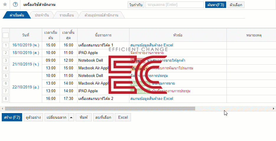Open date link 16/10/2019 (พ.)
Image resolution: width=276 pixels, height=141 pixels.
click(x=26, y=45)
